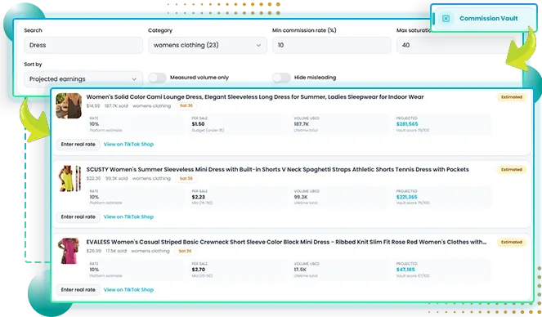This screenshot has height=317, width=542.
Task: Click projected value $221,365
Action: pos(407,197)
